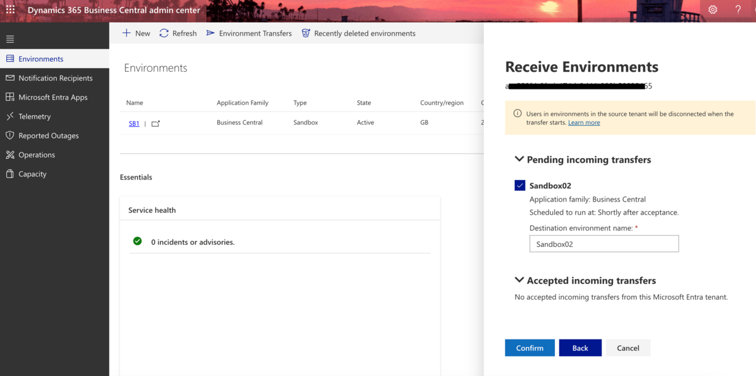Click the Sandbox02 transfer name label
The width and height of the screenshot is (756, 376).
click(551, 186)
